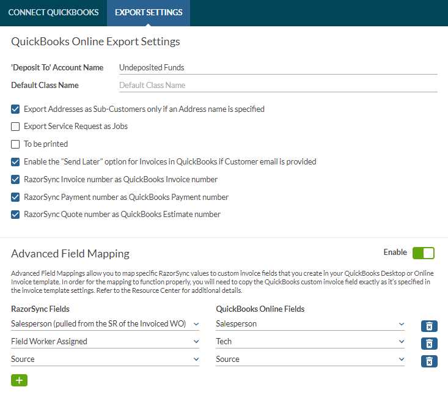Select the 'Deposit To' Account Name label
Viewport: 448px width, 398px height.
pyautogui.click(x=57, y=67)
